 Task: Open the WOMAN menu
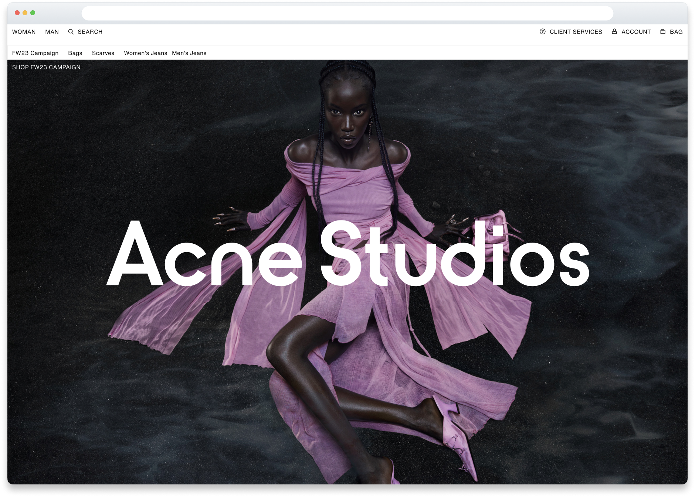24,32
